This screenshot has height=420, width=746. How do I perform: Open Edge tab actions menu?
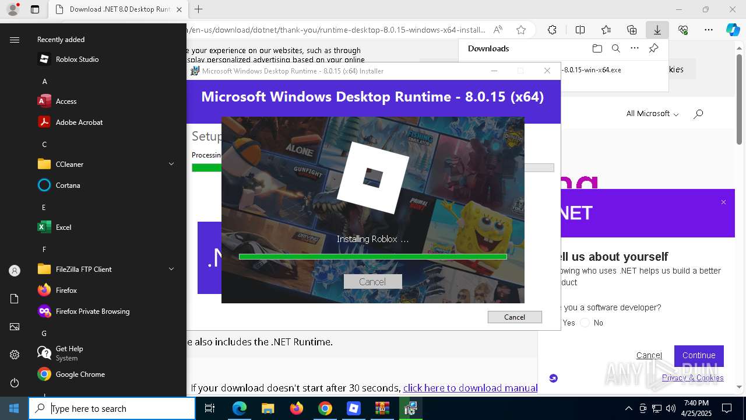pos(35,9)
